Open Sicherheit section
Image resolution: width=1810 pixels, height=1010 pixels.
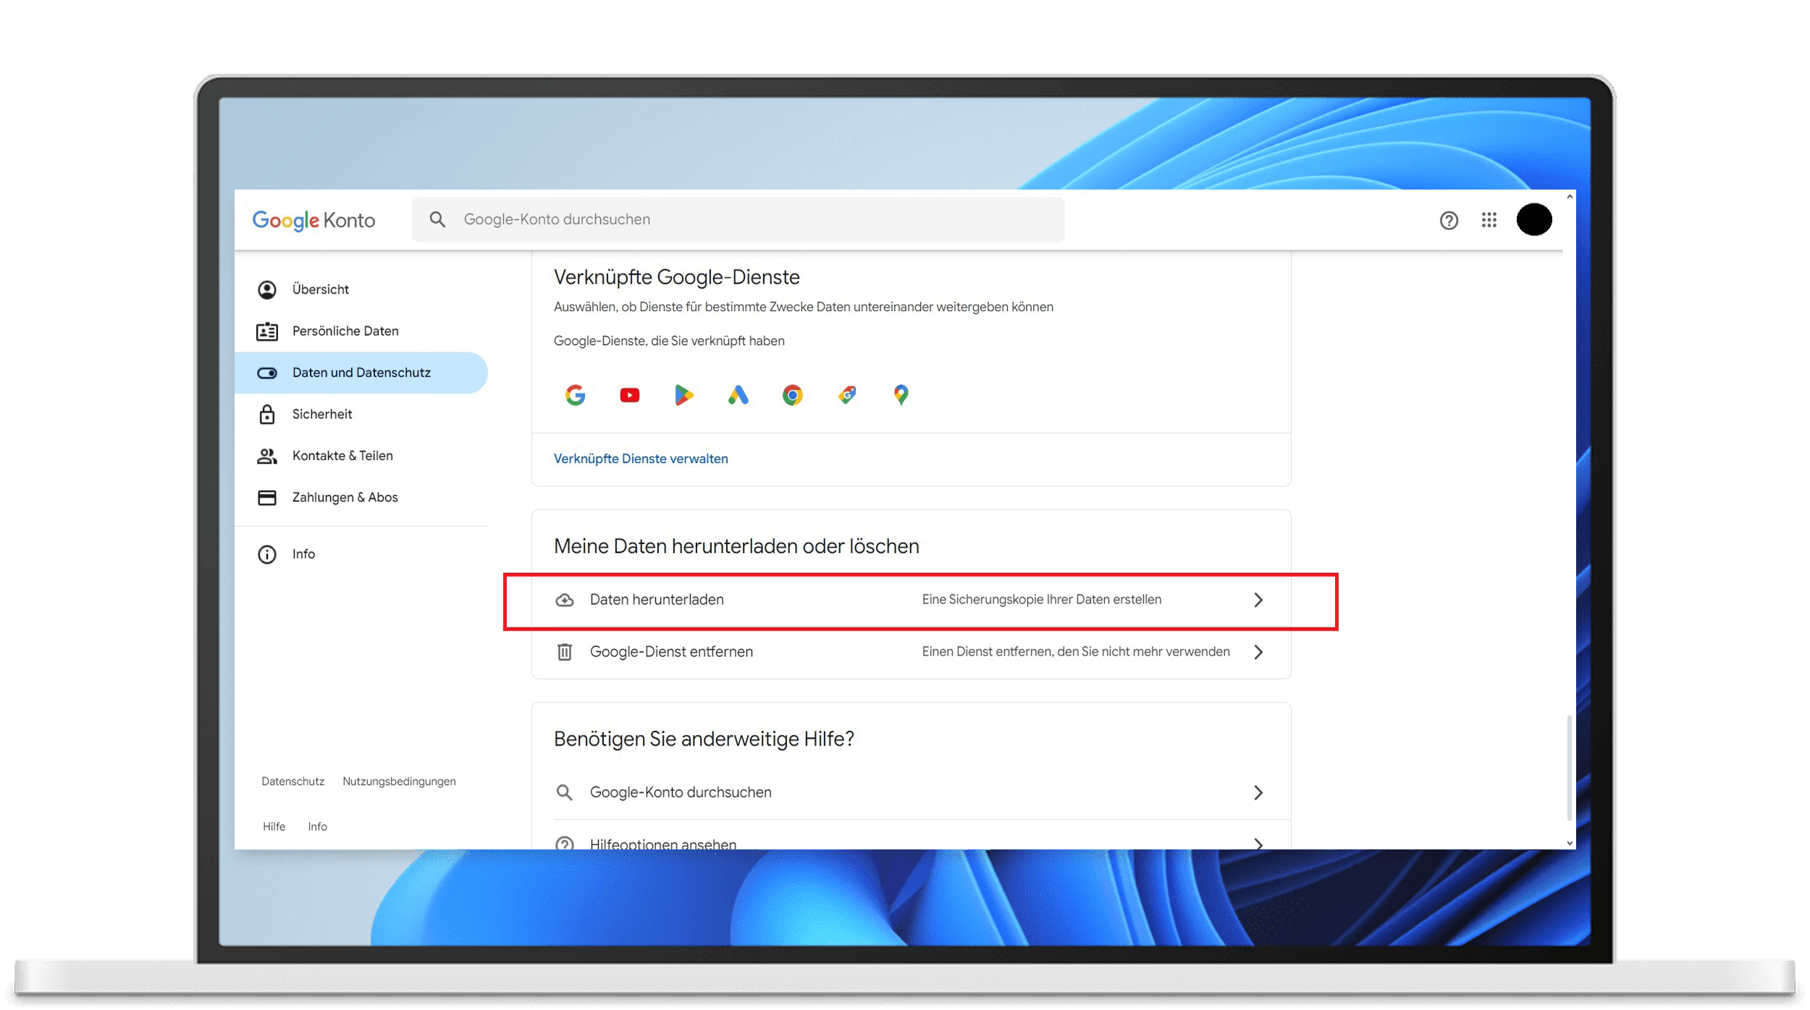point(361,414)
